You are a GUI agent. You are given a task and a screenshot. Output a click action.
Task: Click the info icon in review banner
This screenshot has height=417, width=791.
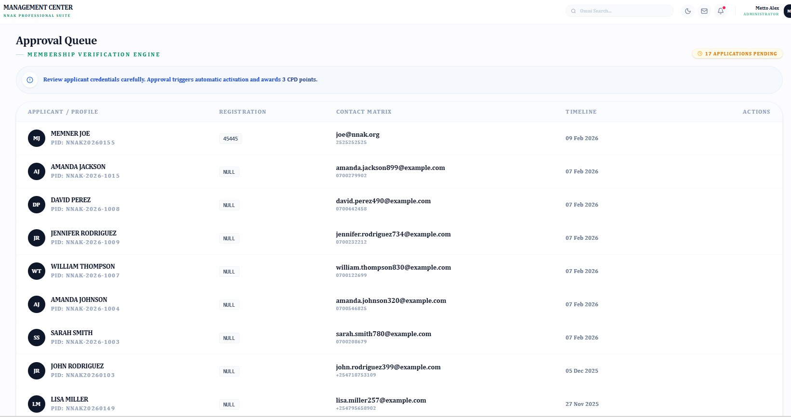pyautogui.click(x=30, y=80)
